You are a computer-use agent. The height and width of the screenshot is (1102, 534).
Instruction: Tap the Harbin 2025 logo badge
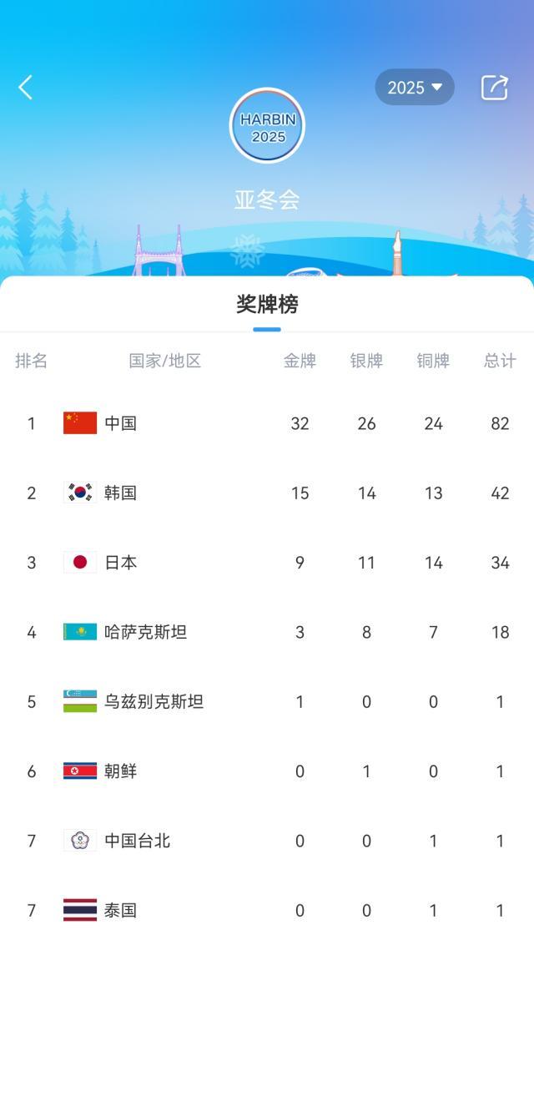pyautogui.click(x=267, y=126)
